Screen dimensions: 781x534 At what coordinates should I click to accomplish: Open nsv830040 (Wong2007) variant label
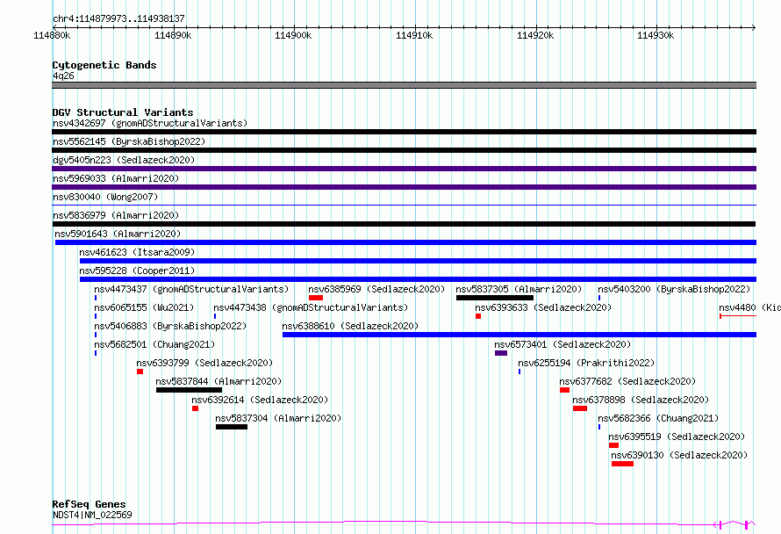pyautogui.click(x=105, y=197)
